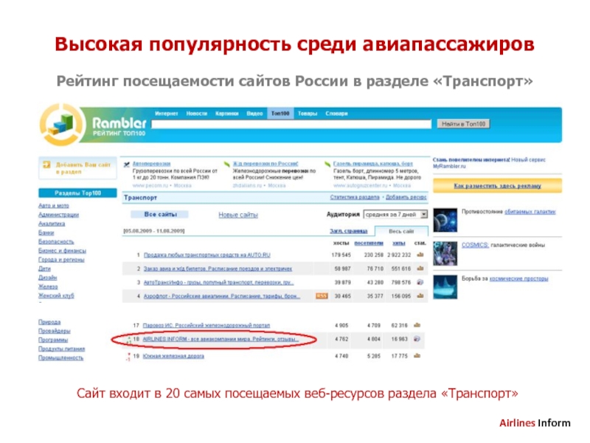
Task: Open Города и регионы section
Action: click(62, 260)
